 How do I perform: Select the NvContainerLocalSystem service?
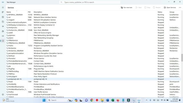[94, 22]
